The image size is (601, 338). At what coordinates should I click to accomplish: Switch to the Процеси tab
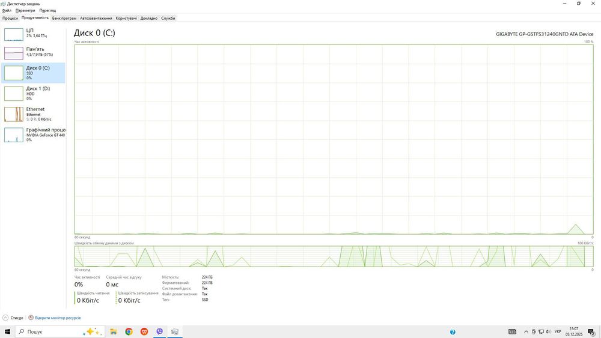(x=10, y=18)
